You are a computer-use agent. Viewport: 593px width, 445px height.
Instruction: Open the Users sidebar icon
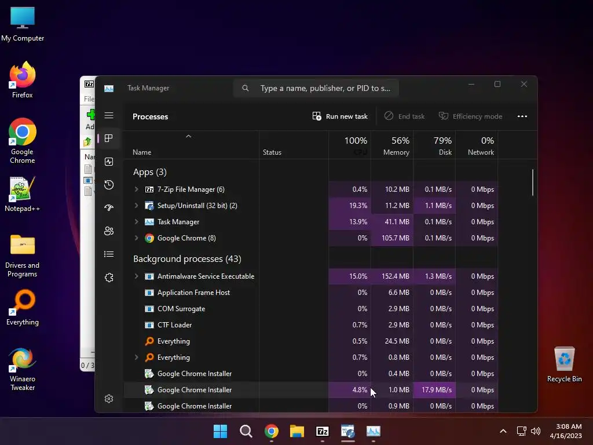tap(109, 231)
